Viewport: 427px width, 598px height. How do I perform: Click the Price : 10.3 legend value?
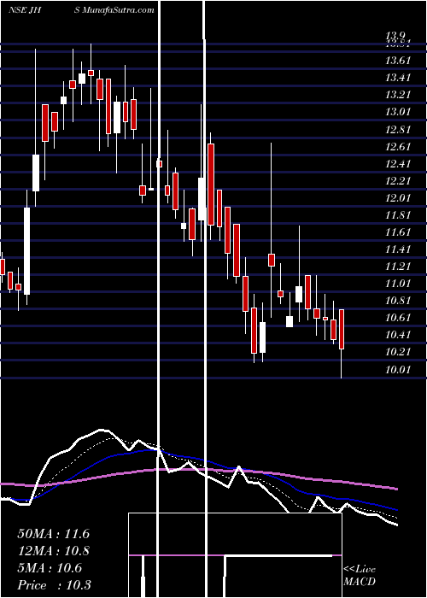click(x=54, y=585)
